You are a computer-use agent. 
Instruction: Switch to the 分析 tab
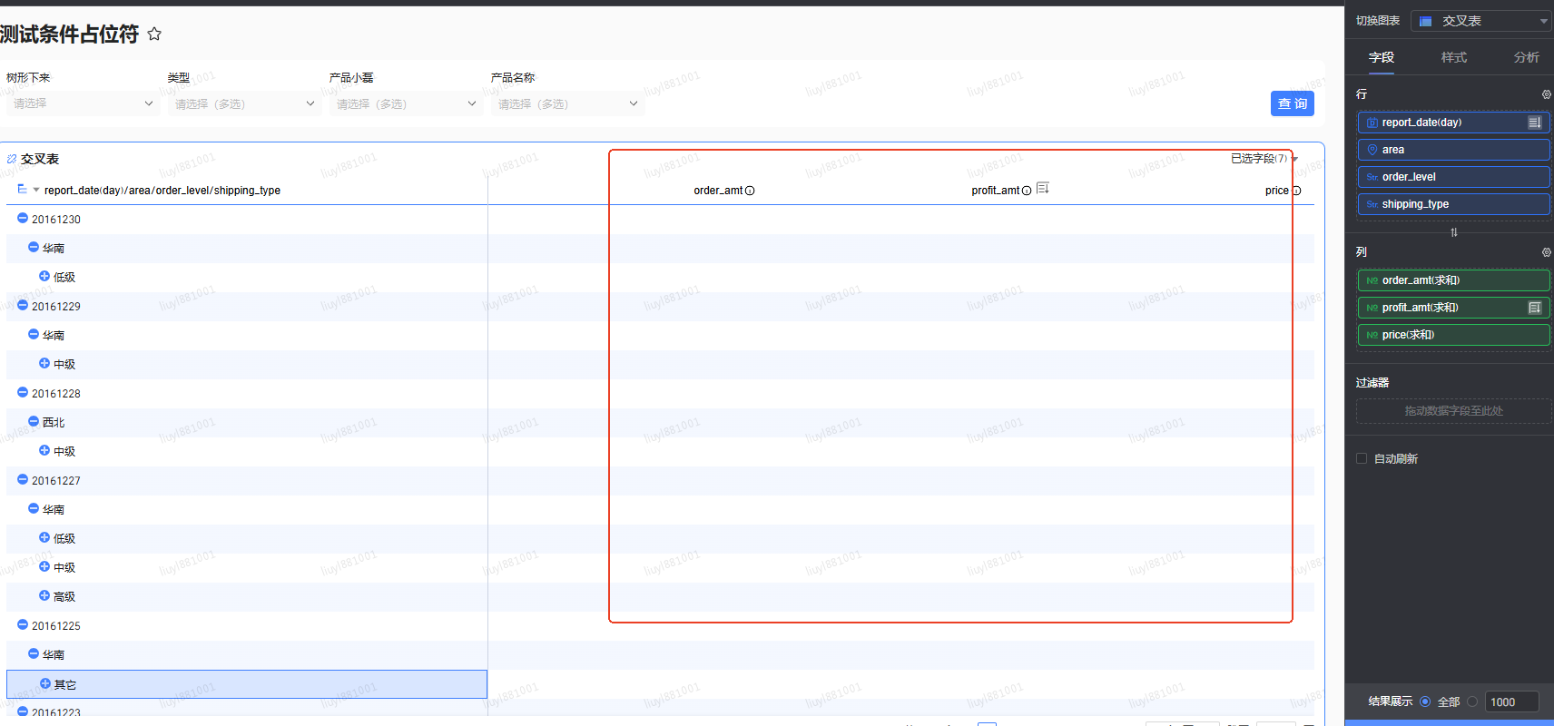[1526, 57]
